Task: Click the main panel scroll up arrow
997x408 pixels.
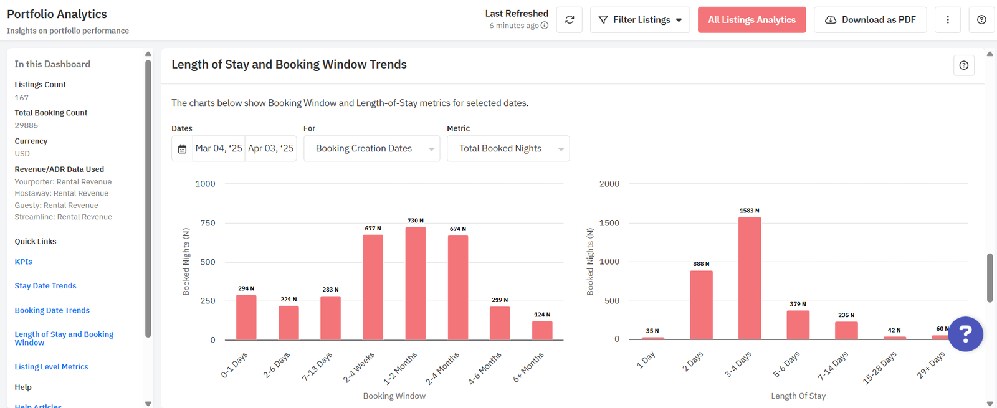Action: coord(990,54)
